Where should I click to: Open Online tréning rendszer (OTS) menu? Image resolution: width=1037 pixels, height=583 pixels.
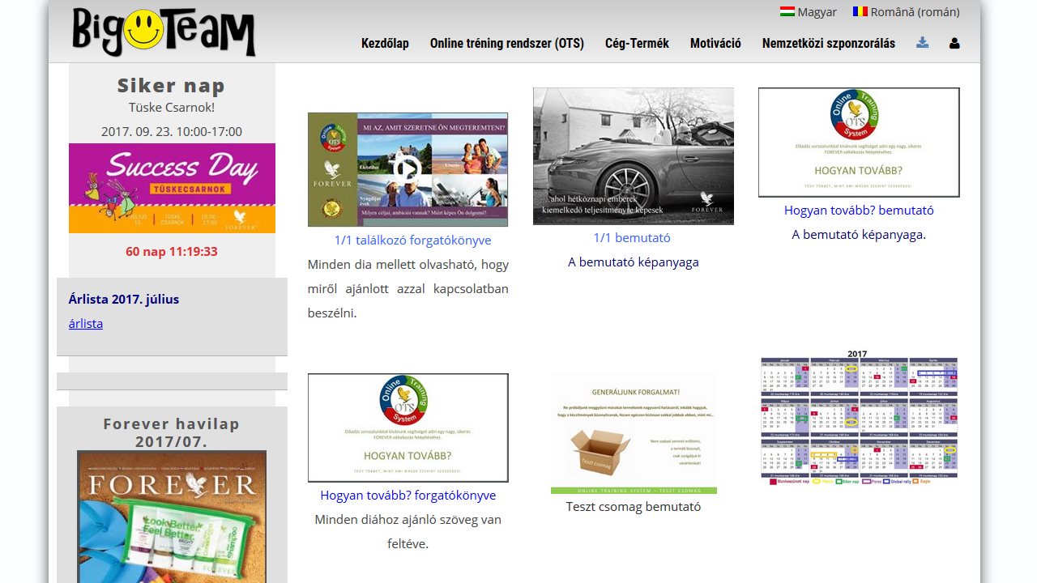(507, 44)
